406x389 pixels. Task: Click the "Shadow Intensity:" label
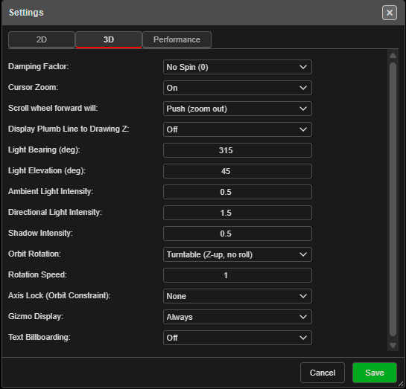[x=40, y=233]
